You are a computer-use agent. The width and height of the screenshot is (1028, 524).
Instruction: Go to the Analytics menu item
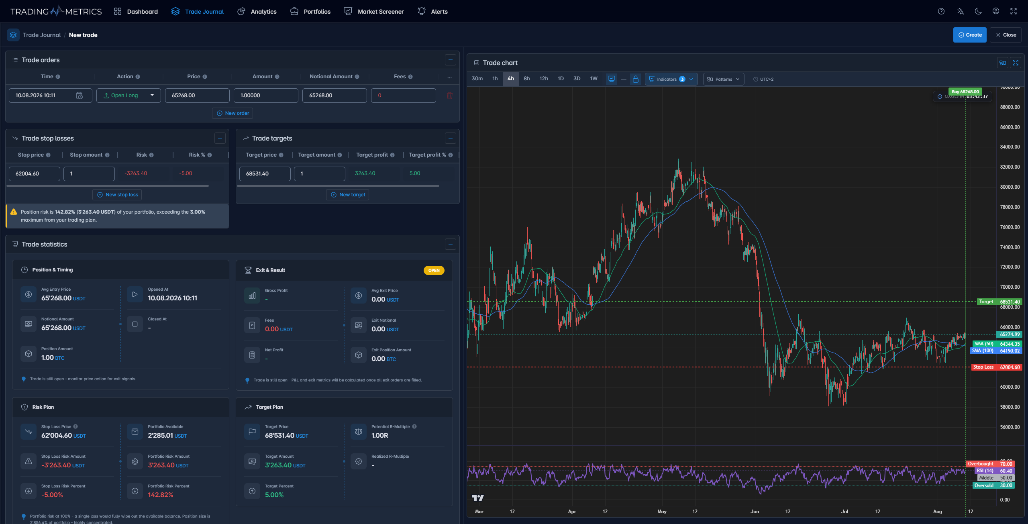pyautogui.click(x=257, y=12)
